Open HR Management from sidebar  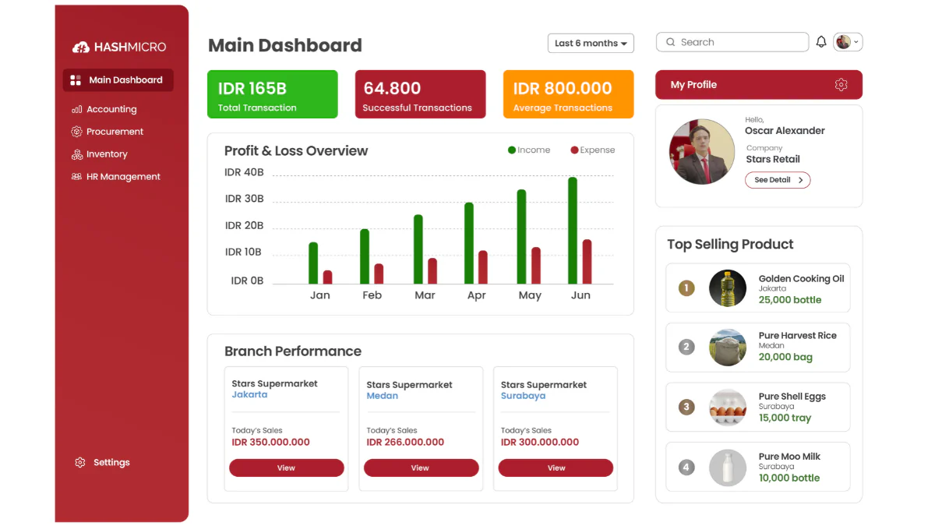click(x=116, y=177)
